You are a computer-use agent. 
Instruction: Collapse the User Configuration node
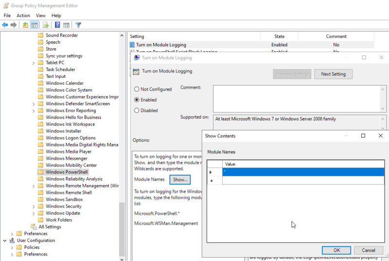click(x=5, y=241)
